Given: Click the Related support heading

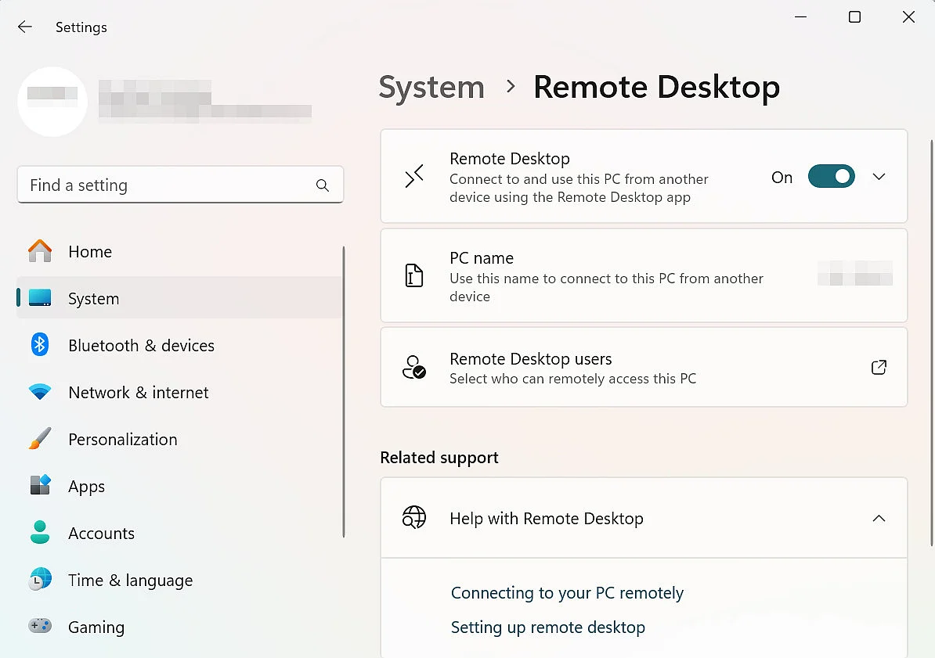Looking at the screenshot, I should 439,457.
